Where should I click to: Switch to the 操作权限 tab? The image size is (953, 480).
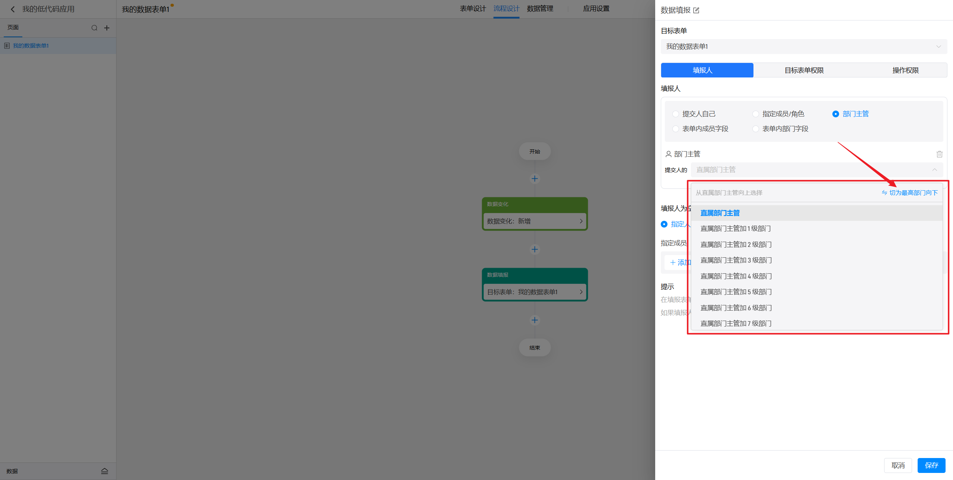coord(905,70)
